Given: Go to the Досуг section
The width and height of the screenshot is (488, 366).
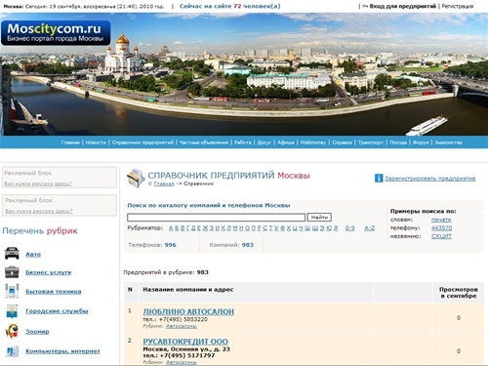Looking at the screenshot, I should tap(264, 142).
